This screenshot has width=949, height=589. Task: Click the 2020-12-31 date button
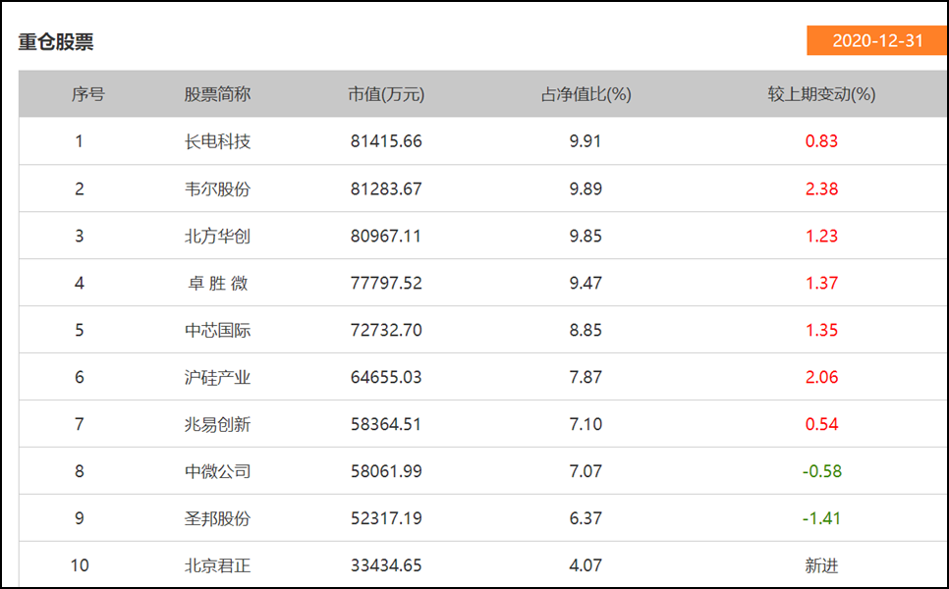(x=876, y=40)
